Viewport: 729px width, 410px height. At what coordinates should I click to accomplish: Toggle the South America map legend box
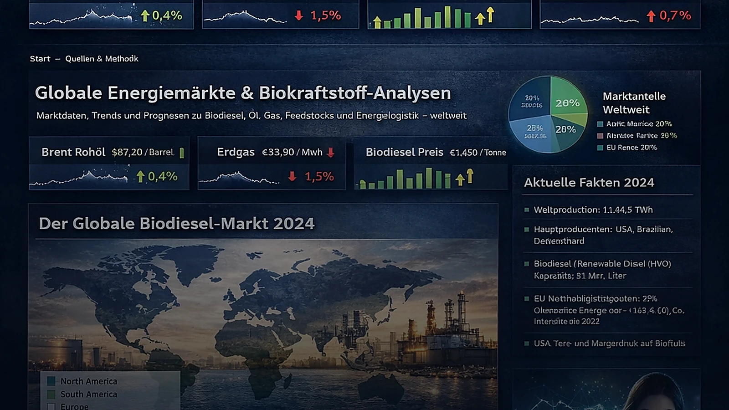pos(51,395)
